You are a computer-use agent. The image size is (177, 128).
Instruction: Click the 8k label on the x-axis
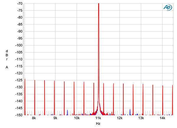34,118
